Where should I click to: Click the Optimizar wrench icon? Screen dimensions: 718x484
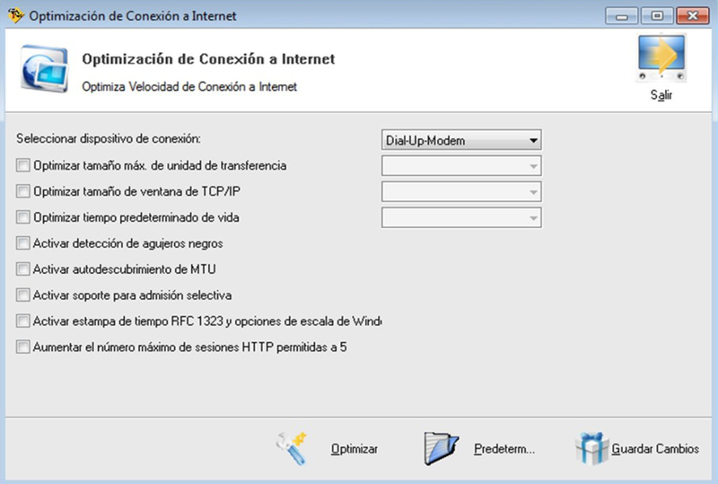(292, 448)
